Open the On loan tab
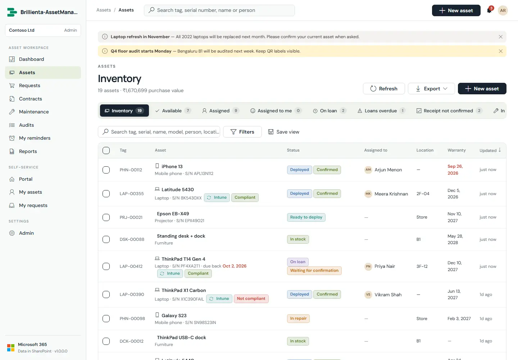This screenshot has height=360, width=518. 330,111
